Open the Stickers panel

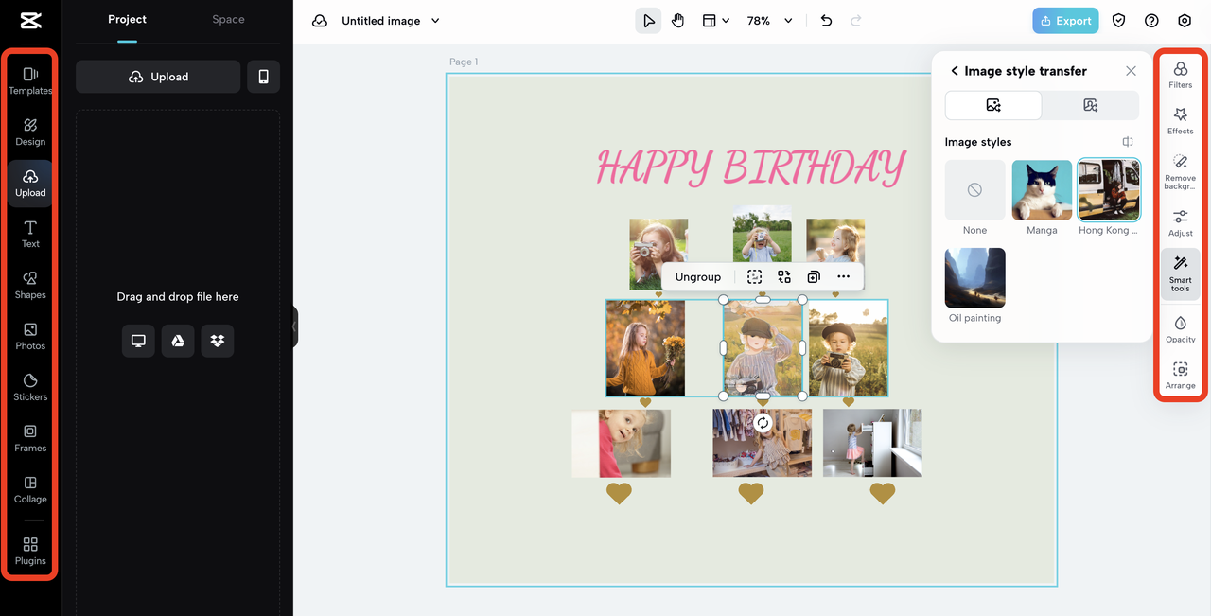pos(30,387)
